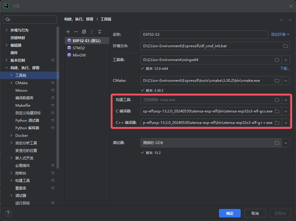Click 取消 button

click(x=255, y=213)
